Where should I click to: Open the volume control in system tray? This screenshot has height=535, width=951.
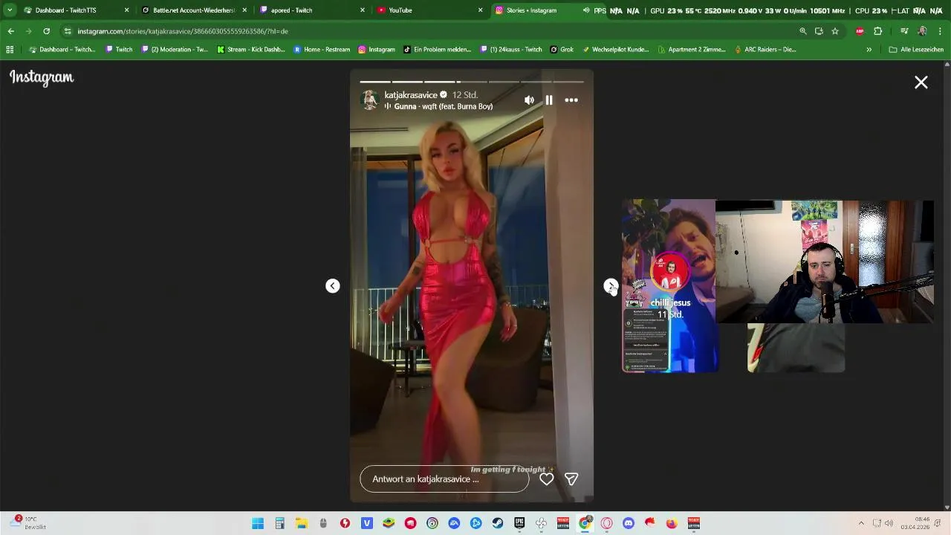pyautogui.click(x=889, y=524)
